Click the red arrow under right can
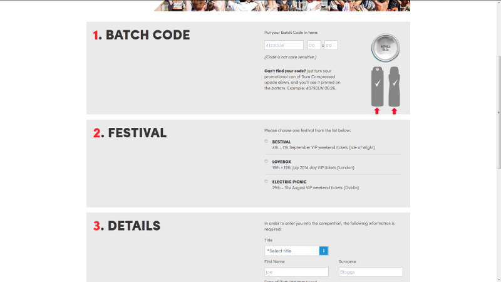The width and height of the screenshot is (501, 282). coord(395,111)
